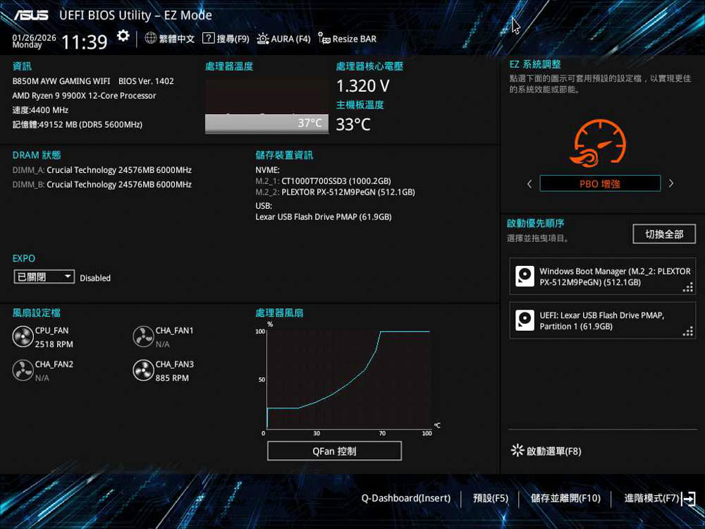The image size is (705, 529).
Task: Open Q-Dashboard (Insert)
Action: pos(405,499)
